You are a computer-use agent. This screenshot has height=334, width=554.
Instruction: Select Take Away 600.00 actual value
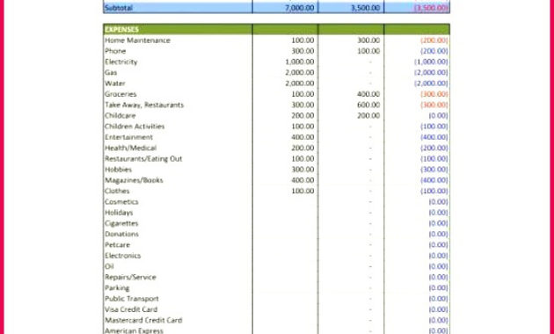368,105
